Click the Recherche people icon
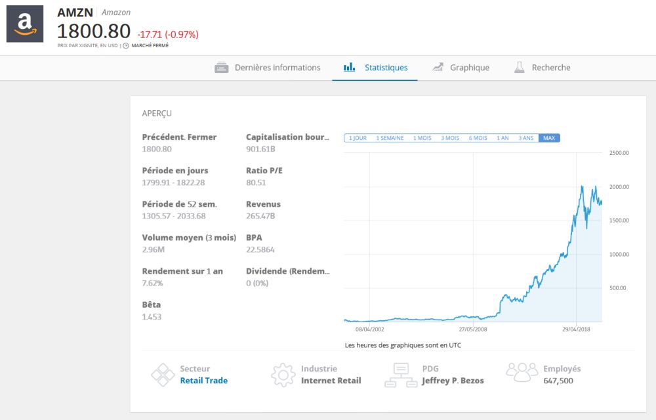 click(519, 66)
